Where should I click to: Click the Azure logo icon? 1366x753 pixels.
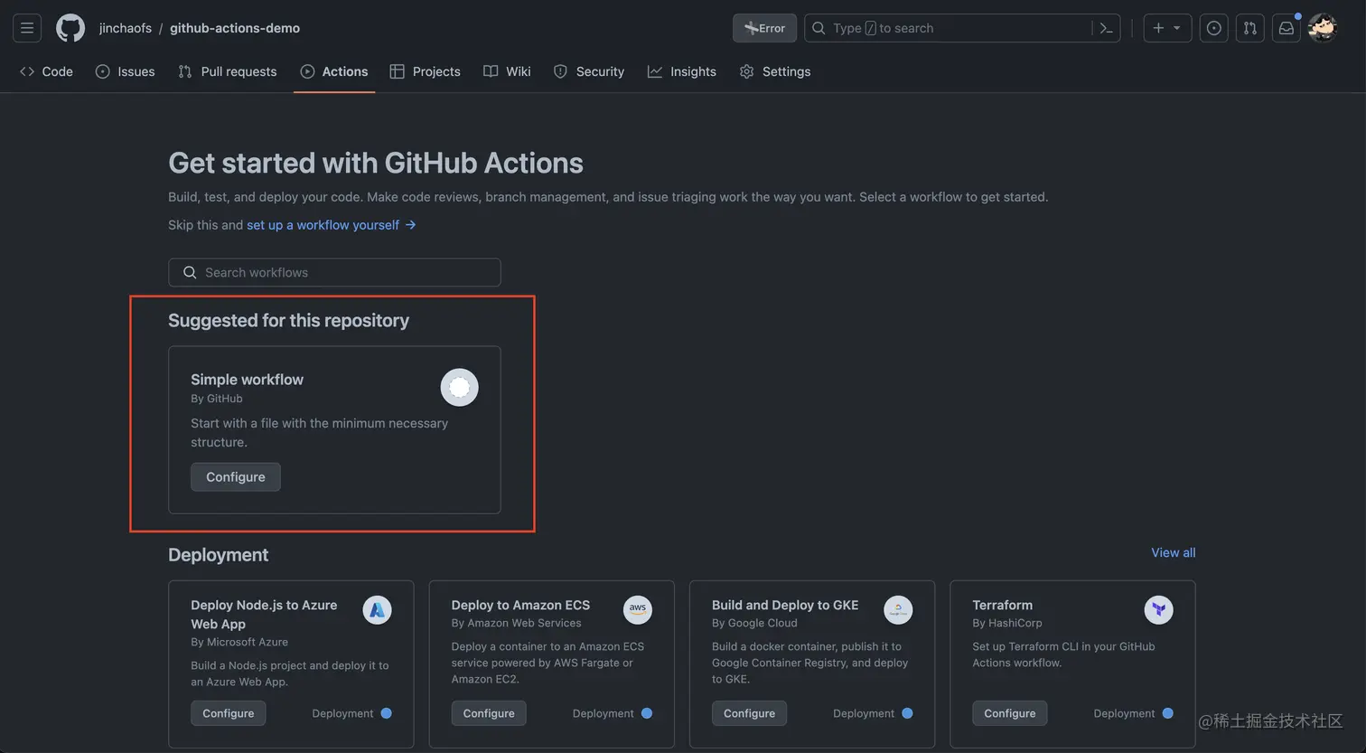tap(378, 610)
